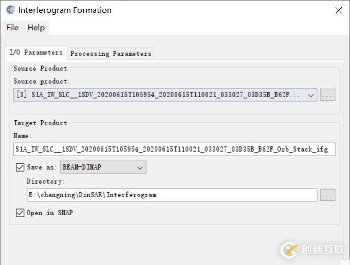
Task: Click the Name label above the field
Action: click(22, 136)
